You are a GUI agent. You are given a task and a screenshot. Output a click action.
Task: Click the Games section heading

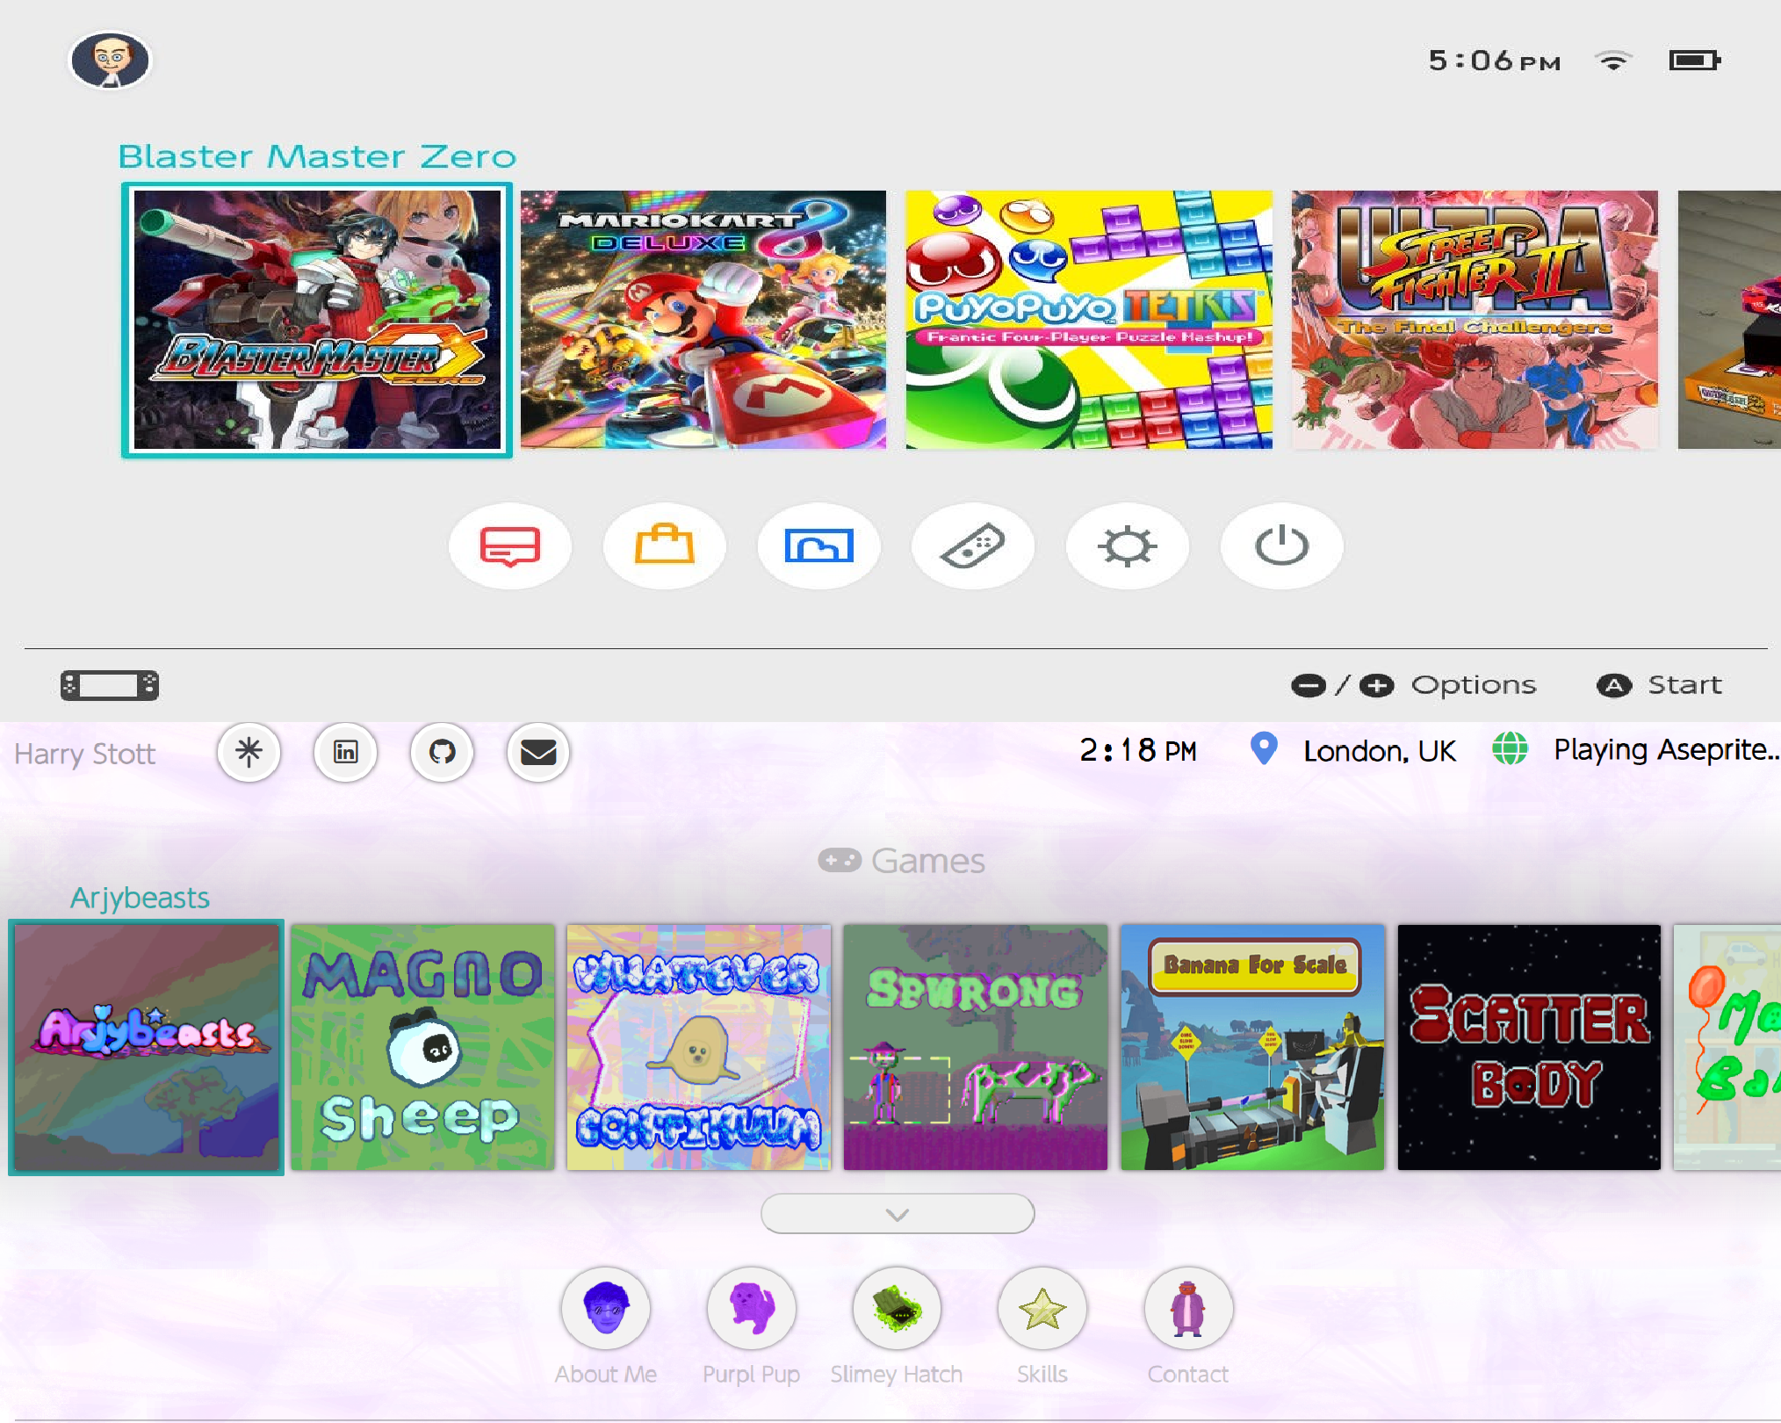[902, 861]
